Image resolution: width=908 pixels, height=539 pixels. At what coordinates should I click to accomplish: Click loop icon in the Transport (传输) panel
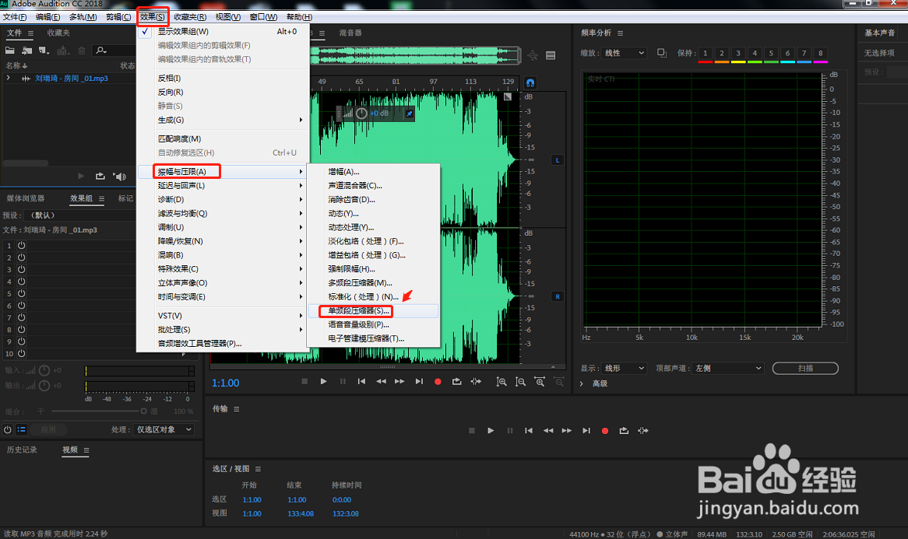(624, 430)
